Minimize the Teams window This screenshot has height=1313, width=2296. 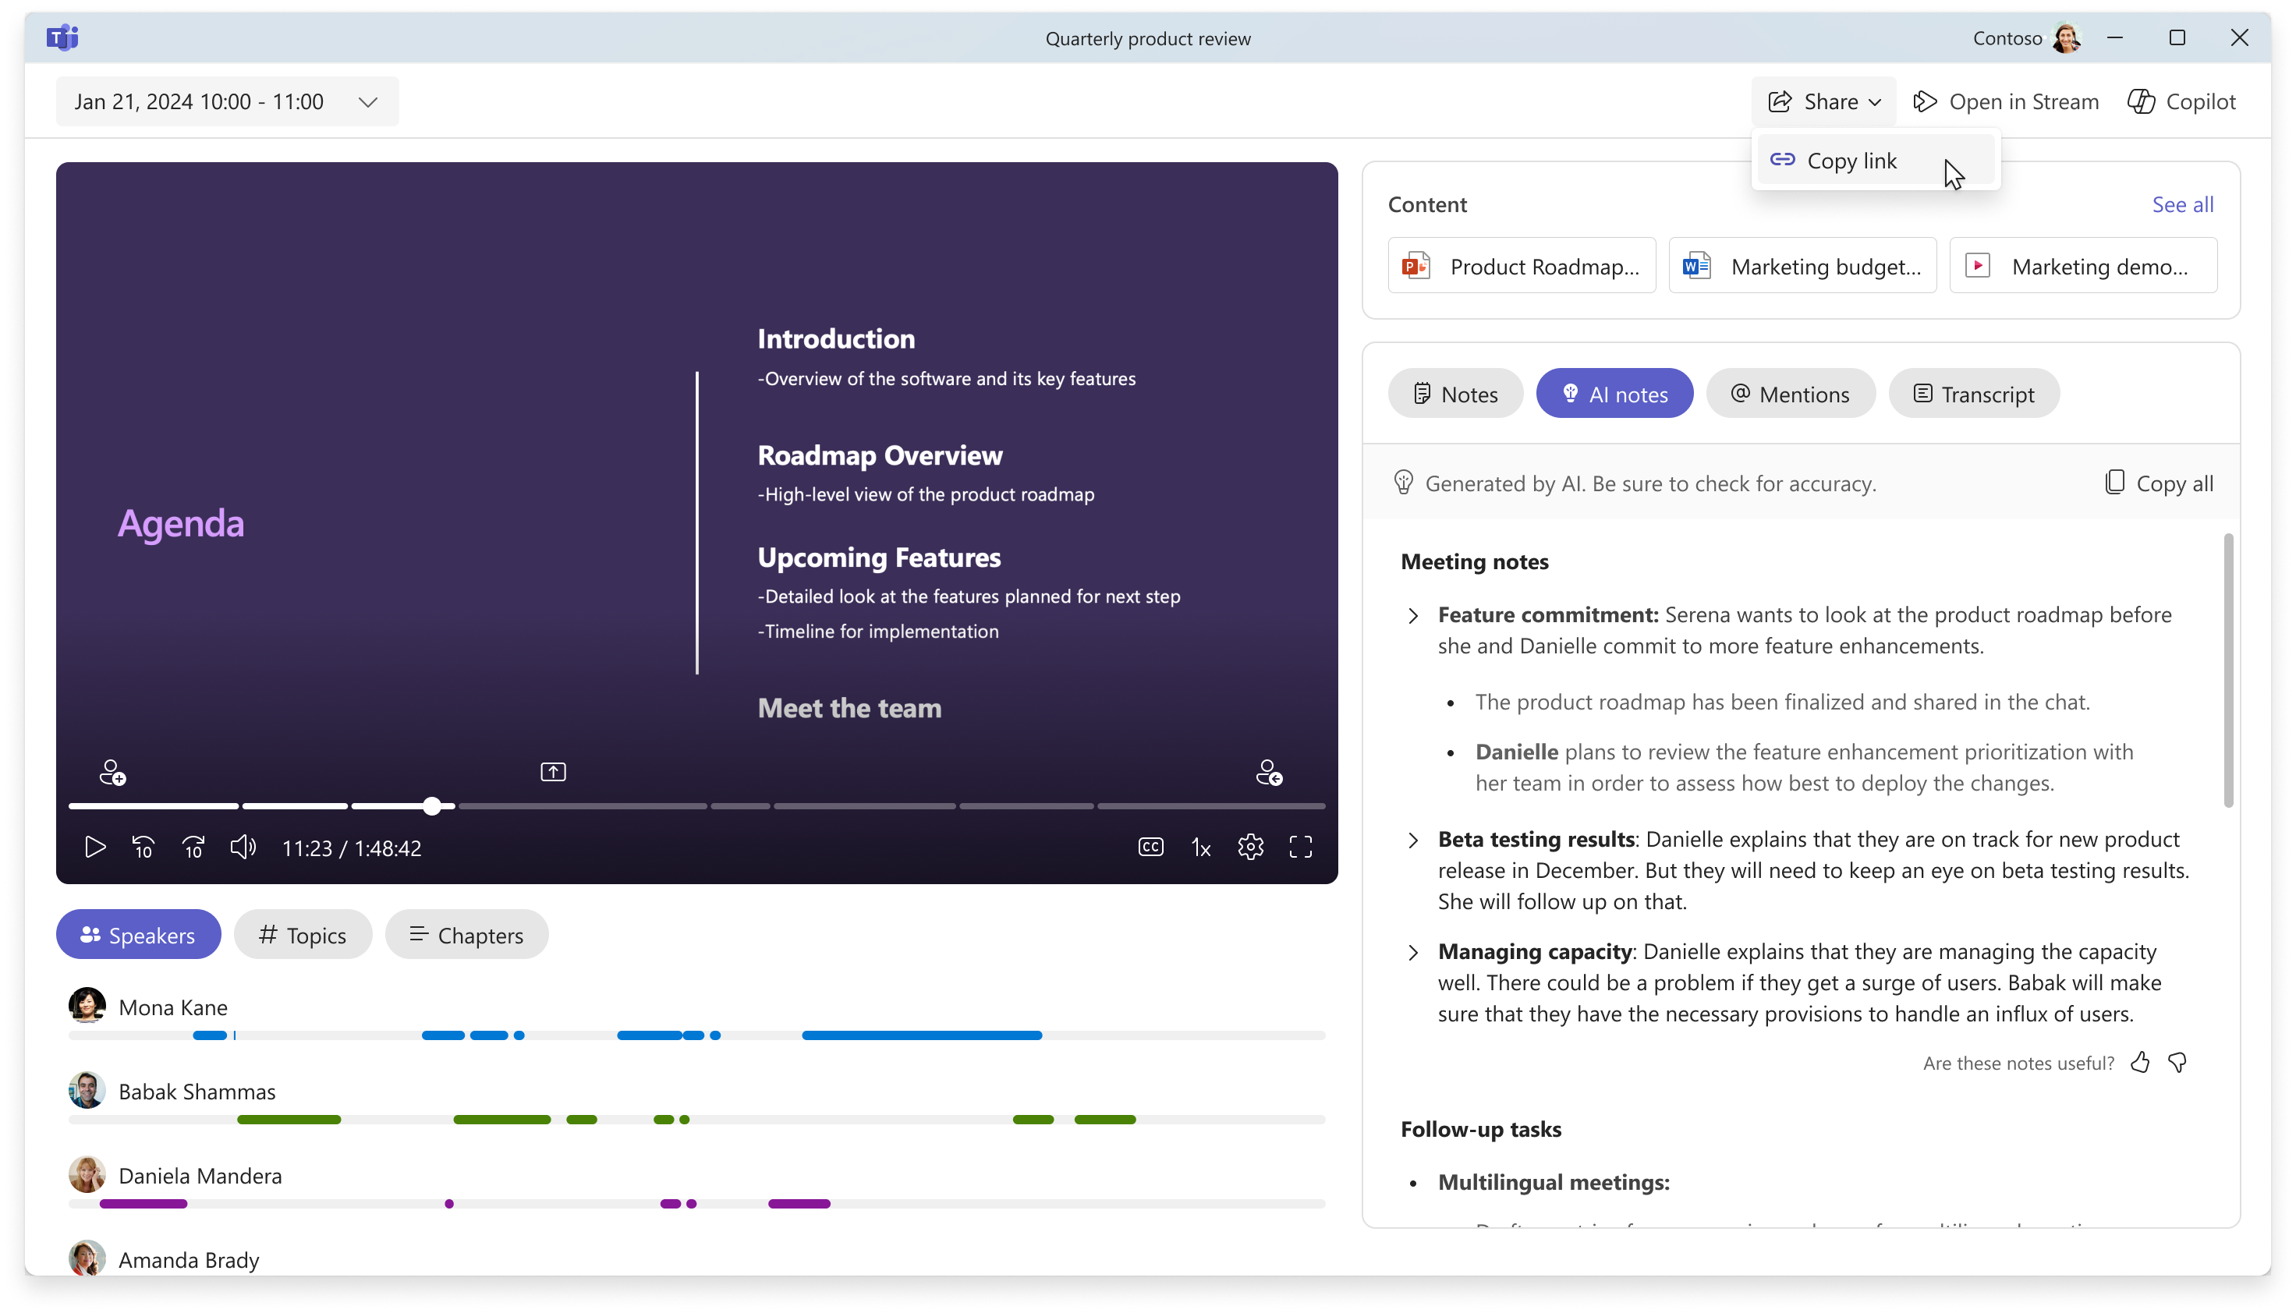tap(2115, 38)
